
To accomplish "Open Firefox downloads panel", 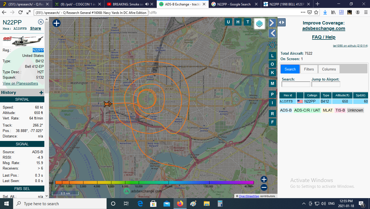I will tap(325, 12).
